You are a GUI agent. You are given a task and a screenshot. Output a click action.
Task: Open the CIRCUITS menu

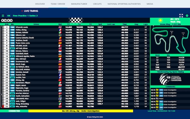97,4
